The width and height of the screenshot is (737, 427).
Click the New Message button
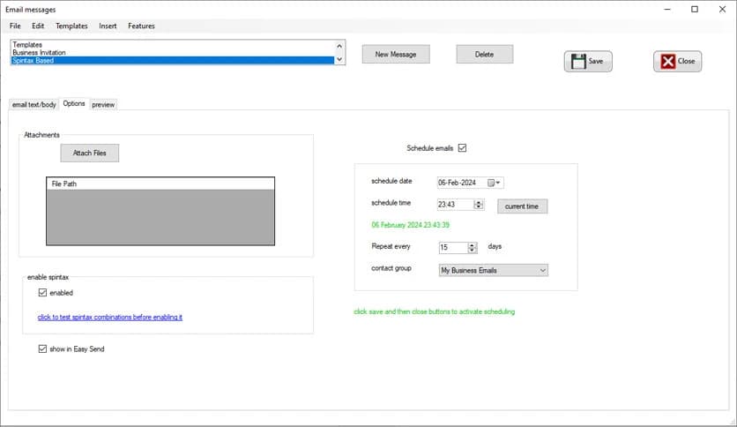click(x=396, y=54)
